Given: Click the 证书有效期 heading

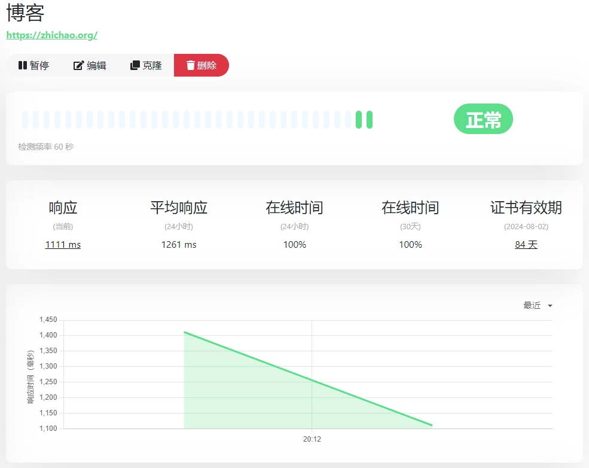Looking at the screenshot, I should [x=526, y=208].
